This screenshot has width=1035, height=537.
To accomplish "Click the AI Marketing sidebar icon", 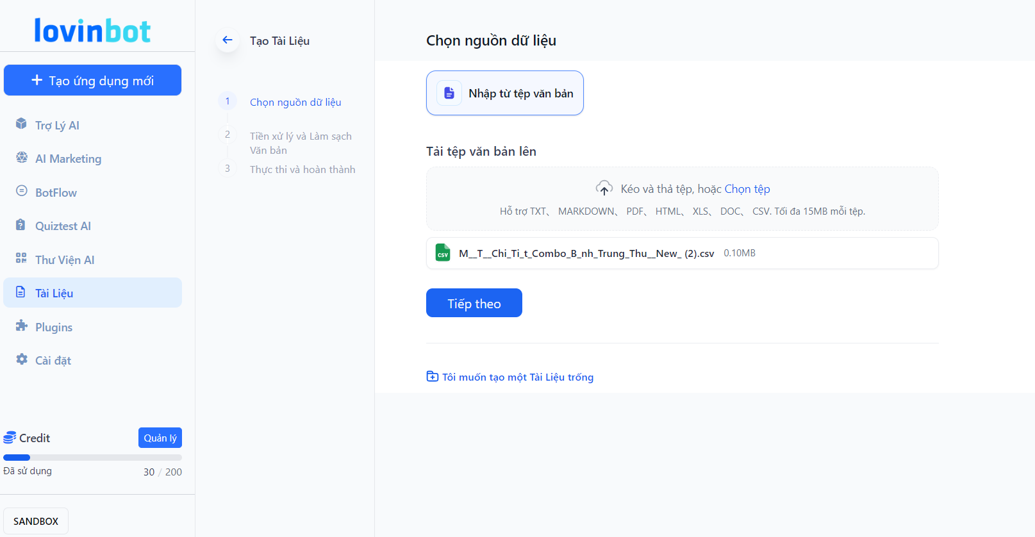I will [21, 158].
